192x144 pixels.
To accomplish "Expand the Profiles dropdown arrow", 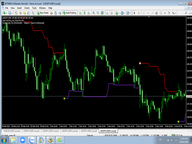I will 12,13.
